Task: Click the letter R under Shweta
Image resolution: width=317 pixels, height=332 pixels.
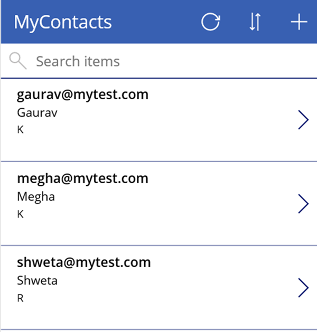Action: 21,298
